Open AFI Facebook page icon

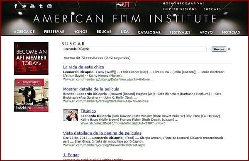tap(16, 6)
